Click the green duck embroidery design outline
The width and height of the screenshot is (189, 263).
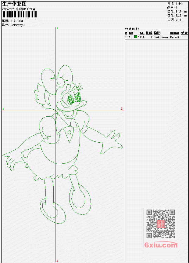pos(62,144)
